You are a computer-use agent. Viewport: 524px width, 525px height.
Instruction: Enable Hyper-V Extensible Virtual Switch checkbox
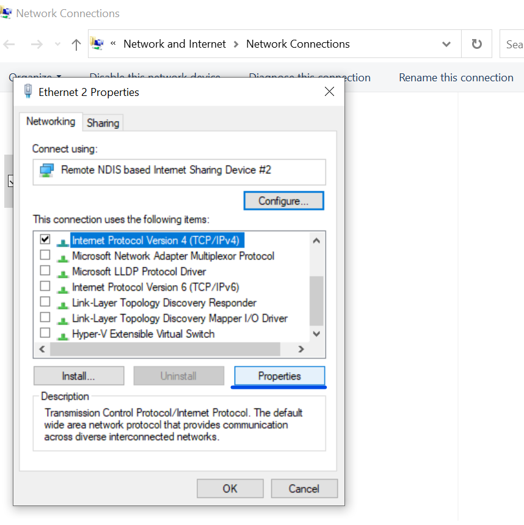[x=45, y=333]
